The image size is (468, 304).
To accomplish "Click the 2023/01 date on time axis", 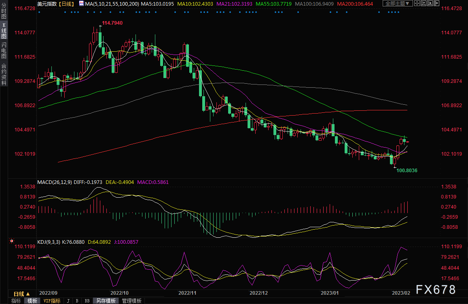I will pos(330,293).
